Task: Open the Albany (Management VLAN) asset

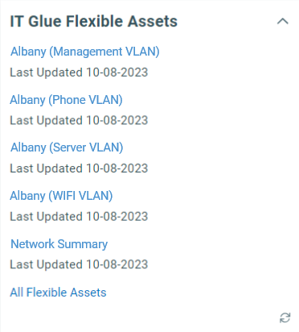Action: (x=85, y=52)
